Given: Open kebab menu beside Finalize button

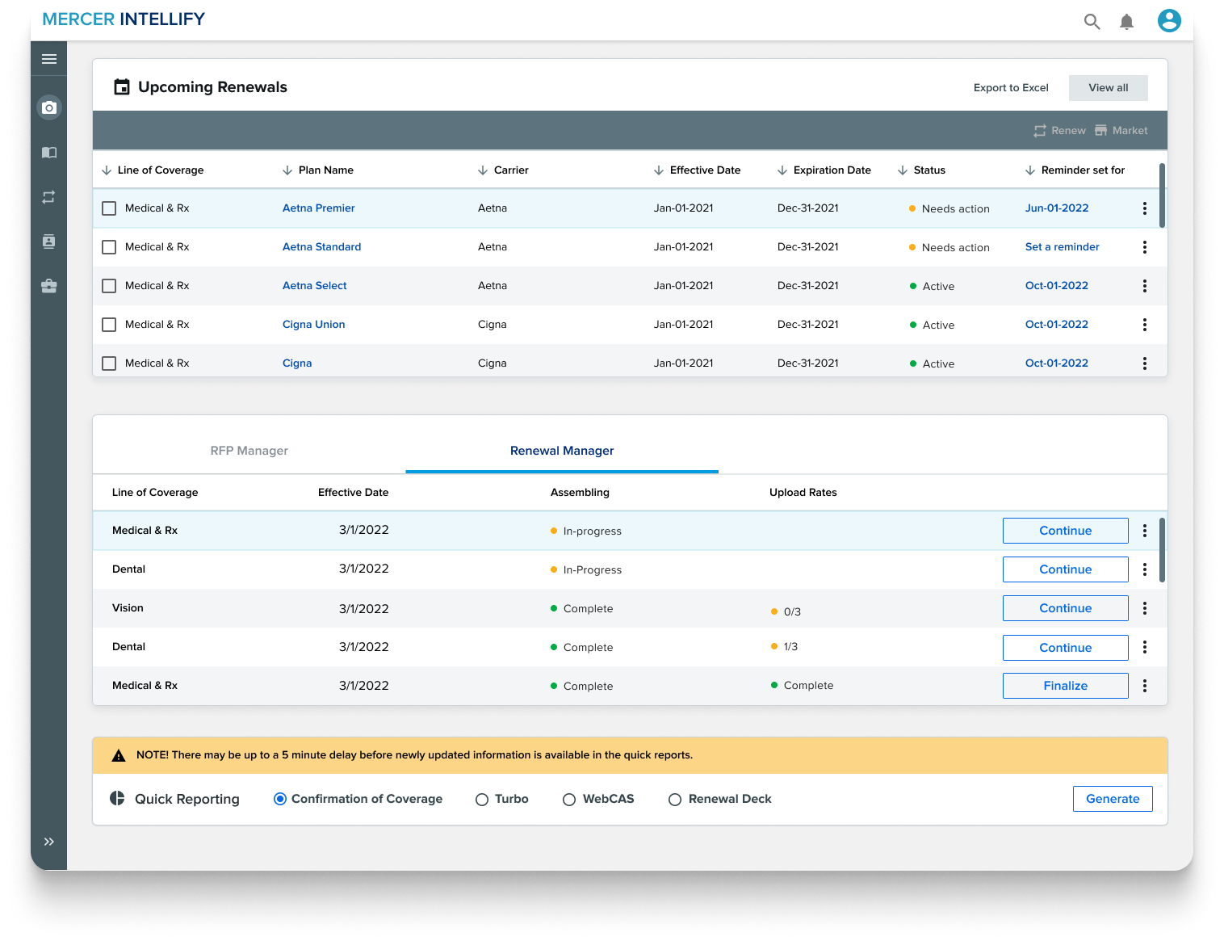Looking at the screenshot, I should [1145, 686].
